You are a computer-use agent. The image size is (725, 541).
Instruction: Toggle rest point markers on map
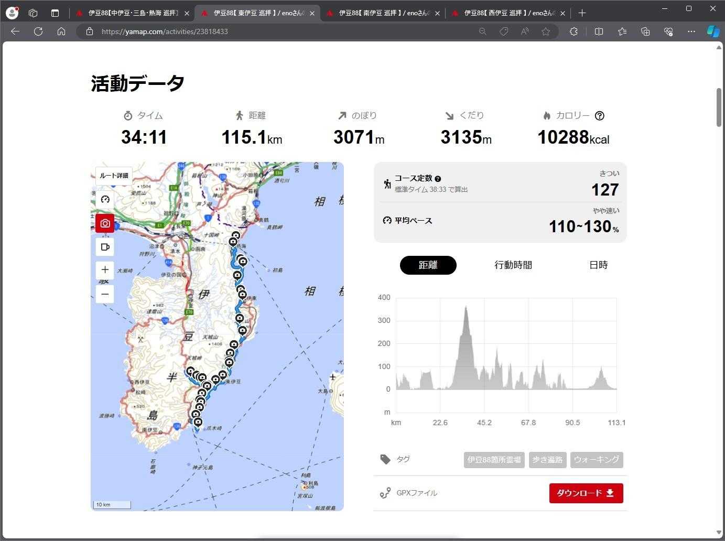coord(105,247)
